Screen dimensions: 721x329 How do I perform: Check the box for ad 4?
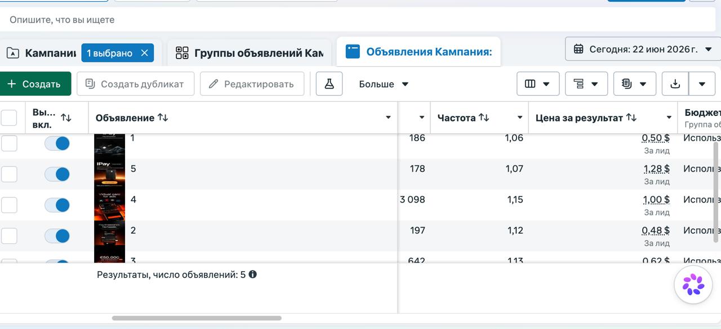[x=9, y=205]
